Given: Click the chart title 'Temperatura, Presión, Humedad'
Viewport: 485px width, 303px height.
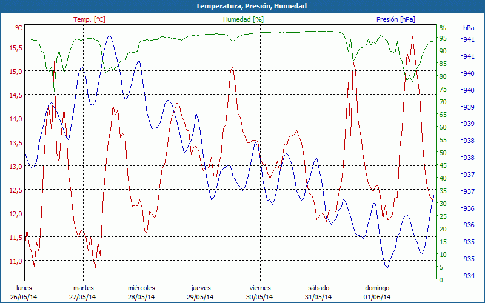Looking at the screenshot, I should [242, 6].
